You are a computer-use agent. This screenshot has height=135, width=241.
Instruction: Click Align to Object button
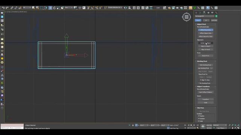[206, 46]
